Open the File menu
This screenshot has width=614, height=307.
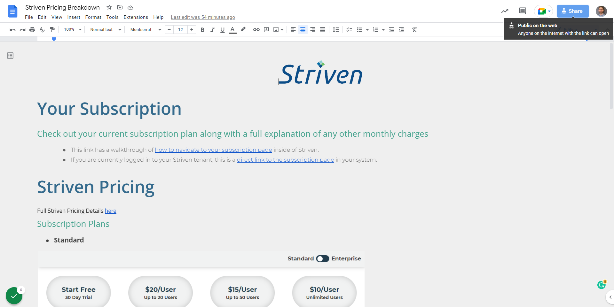pyautogui.click(x=29, y=17)
